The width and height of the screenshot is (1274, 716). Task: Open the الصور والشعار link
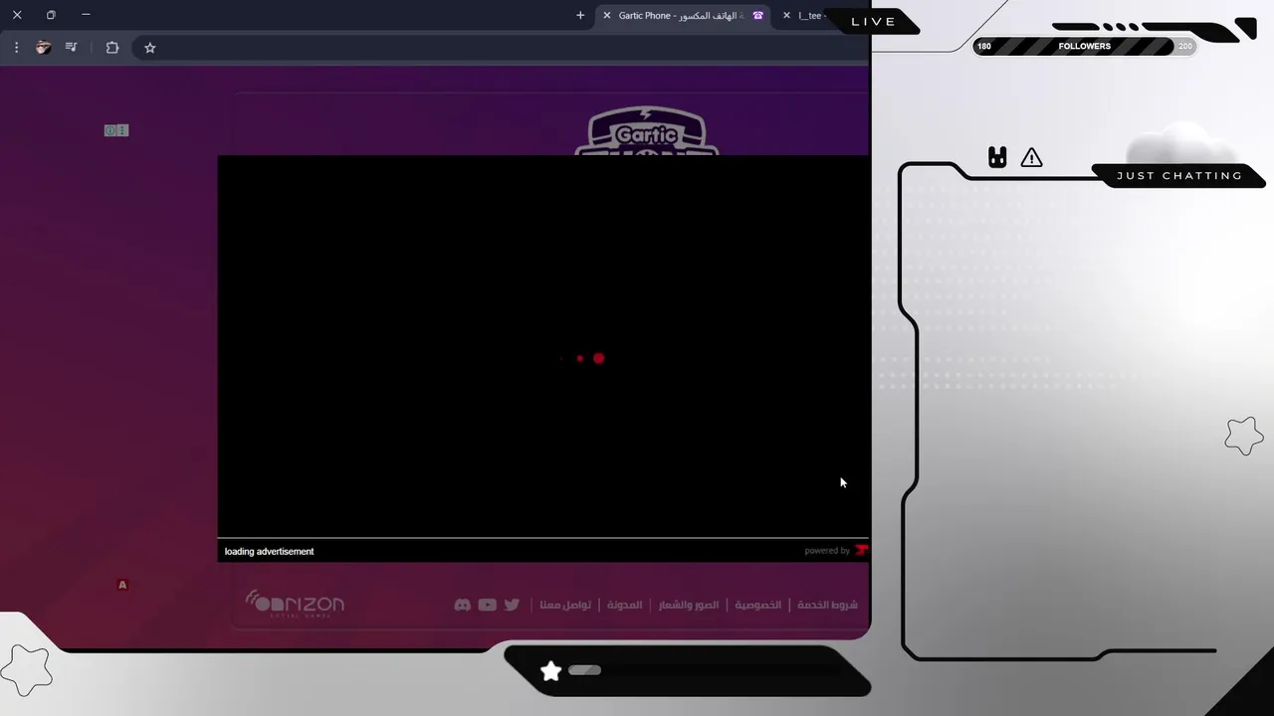689,605
